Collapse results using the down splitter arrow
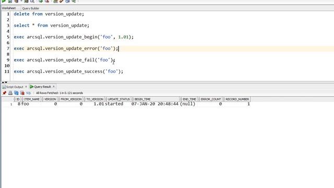The width and height of the screenshot is (334, 188). pos(6,82)
